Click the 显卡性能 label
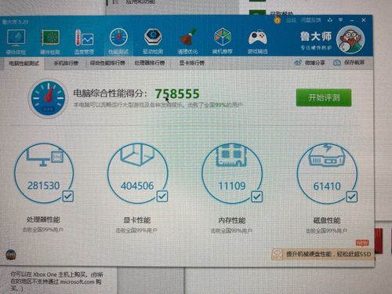Image resolution: width=392 pixels, height=294 pixels. click(137, 220)
